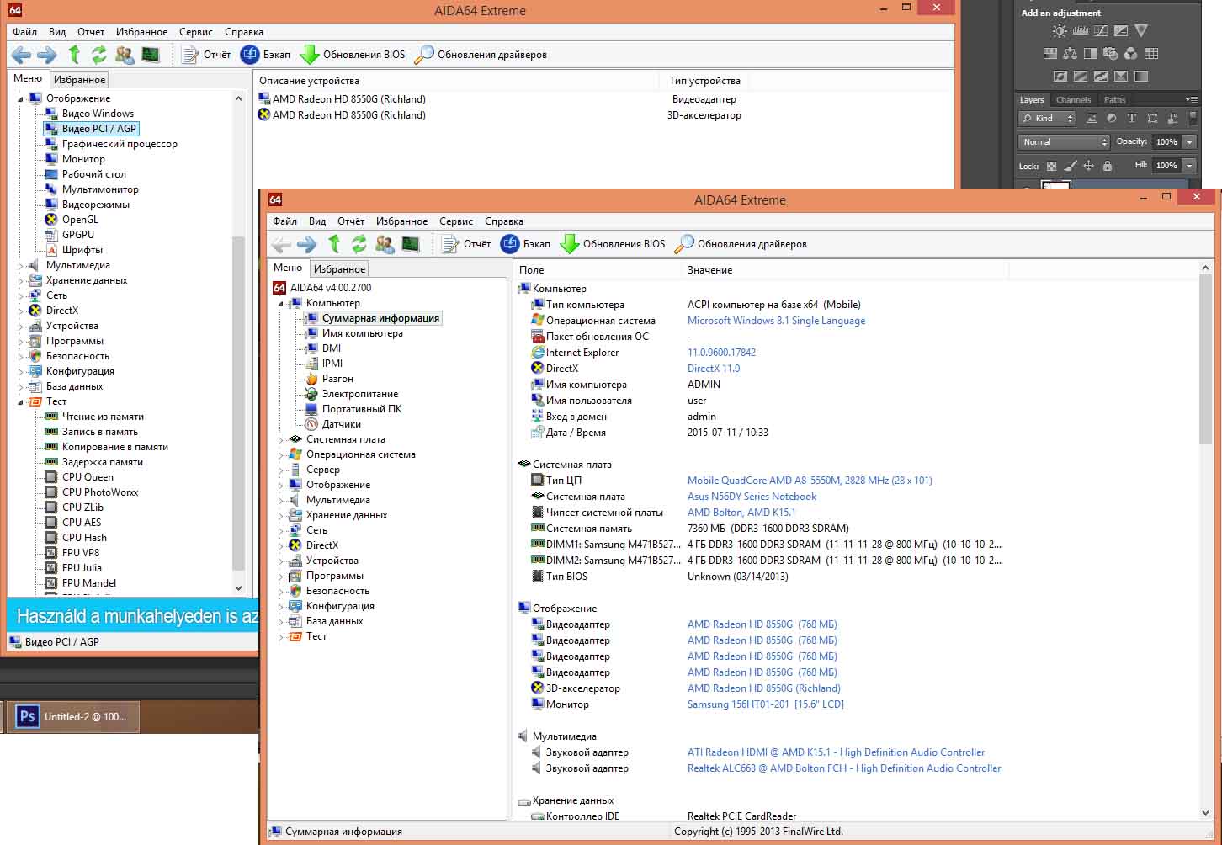Open the Normal blend mode dropdown

(x=1065, y=142)
